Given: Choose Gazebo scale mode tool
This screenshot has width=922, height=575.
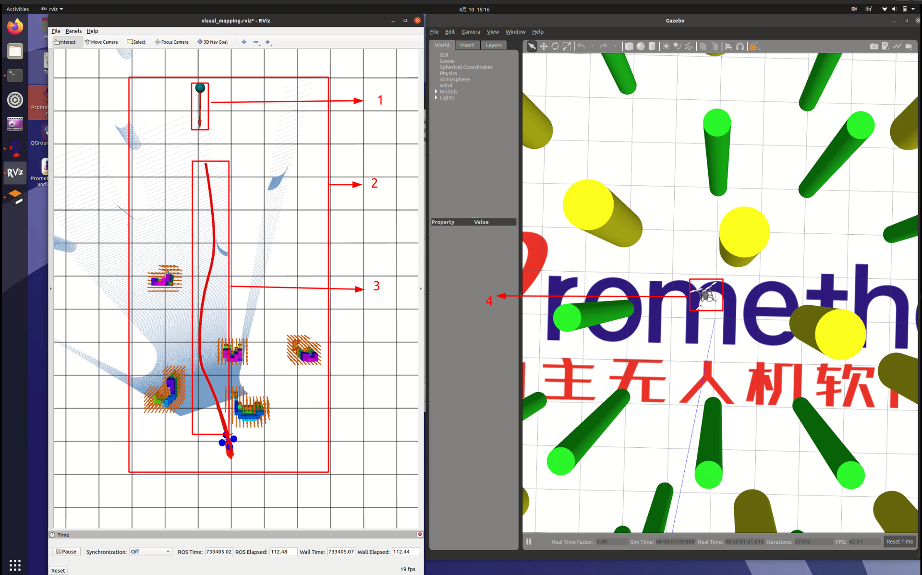Looking at the screenshot, I should 567,46.
